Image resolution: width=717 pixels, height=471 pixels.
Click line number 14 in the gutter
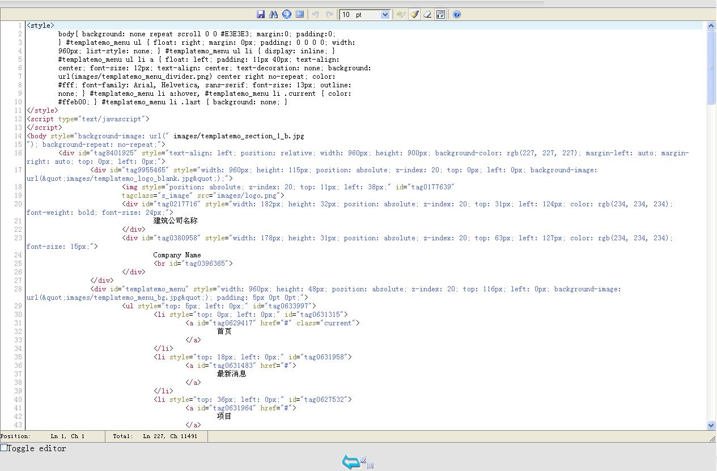click(18, 136)
